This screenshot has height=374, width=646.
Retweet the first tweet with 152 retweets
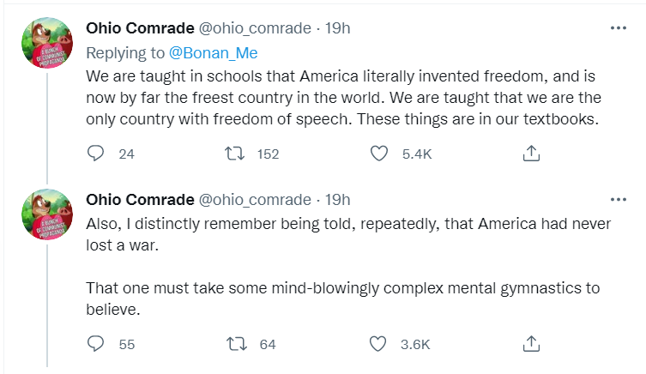point(234,154)
